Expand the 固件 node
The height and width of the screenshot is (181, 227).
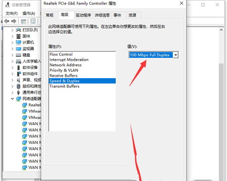(x=12, y=36)
